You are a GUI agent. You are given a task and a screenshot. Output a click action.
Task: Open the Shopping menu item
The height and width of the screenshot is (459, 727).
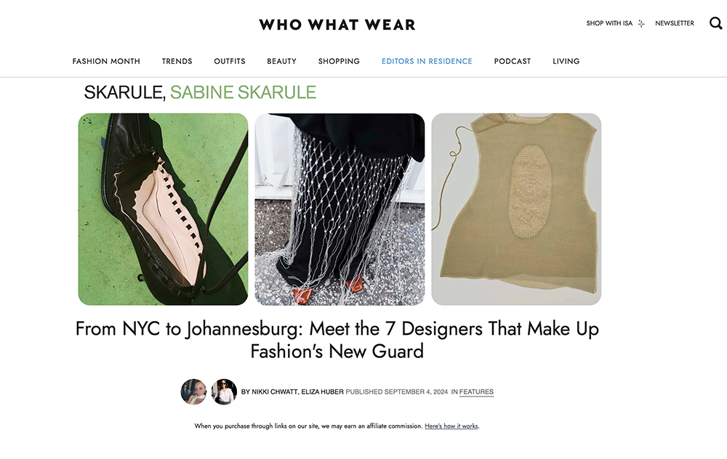point(339,61)
